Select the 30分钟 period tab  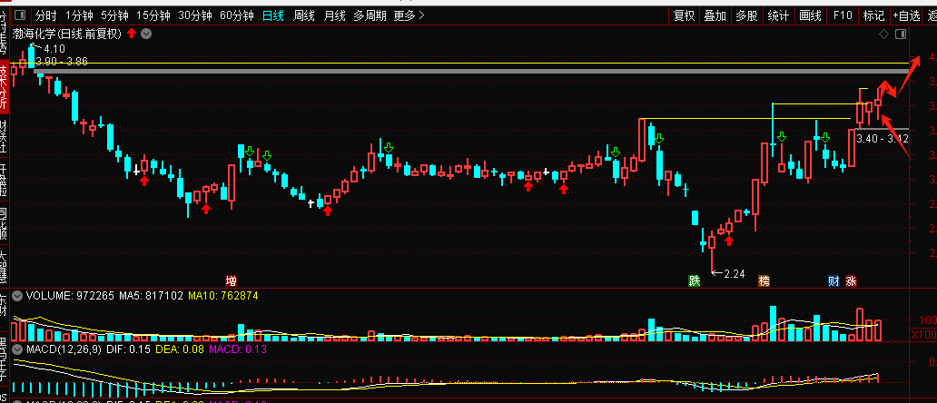click(x=195, y=15)
